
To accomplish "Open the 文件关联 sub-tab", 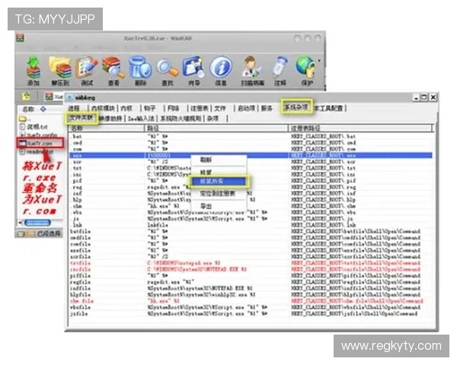I will click(81, 118).
